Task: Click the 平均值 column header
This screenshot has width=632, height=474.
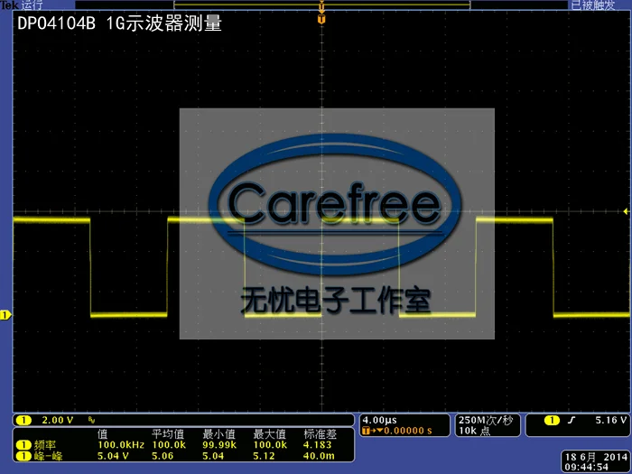Action: coord(168,434)
